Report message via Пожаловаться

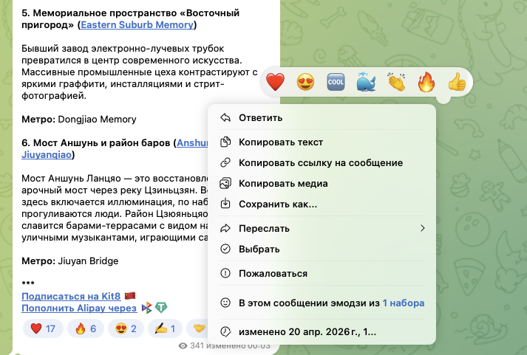(273, 273)
